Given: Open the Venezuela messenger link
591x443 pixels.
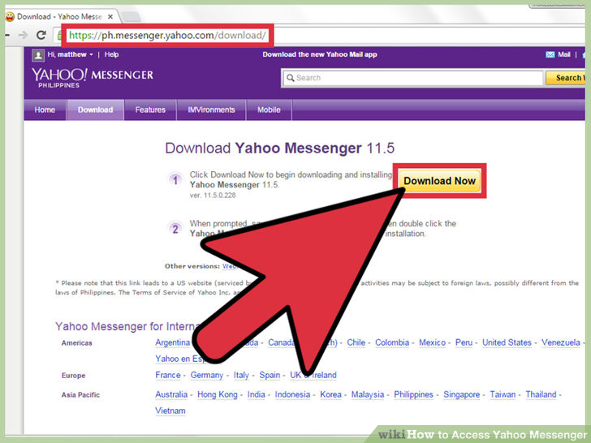Looking at the screenshot, I should 561,342.
